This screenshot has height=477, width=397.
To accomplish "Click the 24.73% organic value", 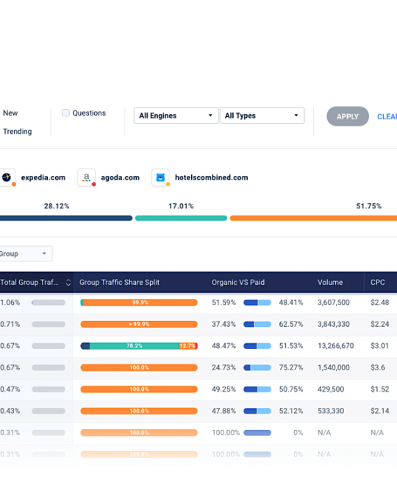I will click(223, 368).
